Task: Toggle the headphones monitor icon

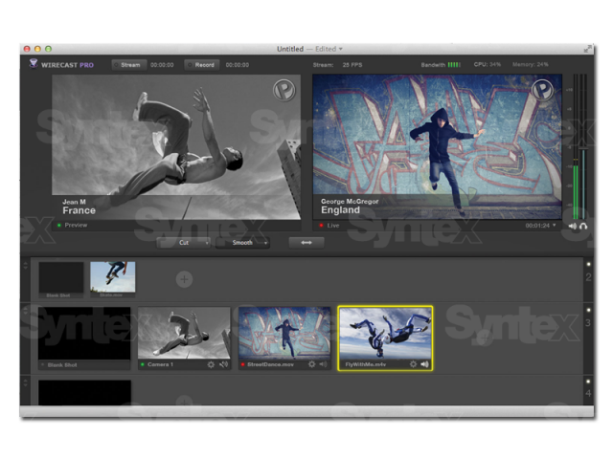Action: point(583,227)
